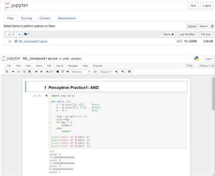
Task: Click the Python logo in notebook header
Action: [197, 59]
